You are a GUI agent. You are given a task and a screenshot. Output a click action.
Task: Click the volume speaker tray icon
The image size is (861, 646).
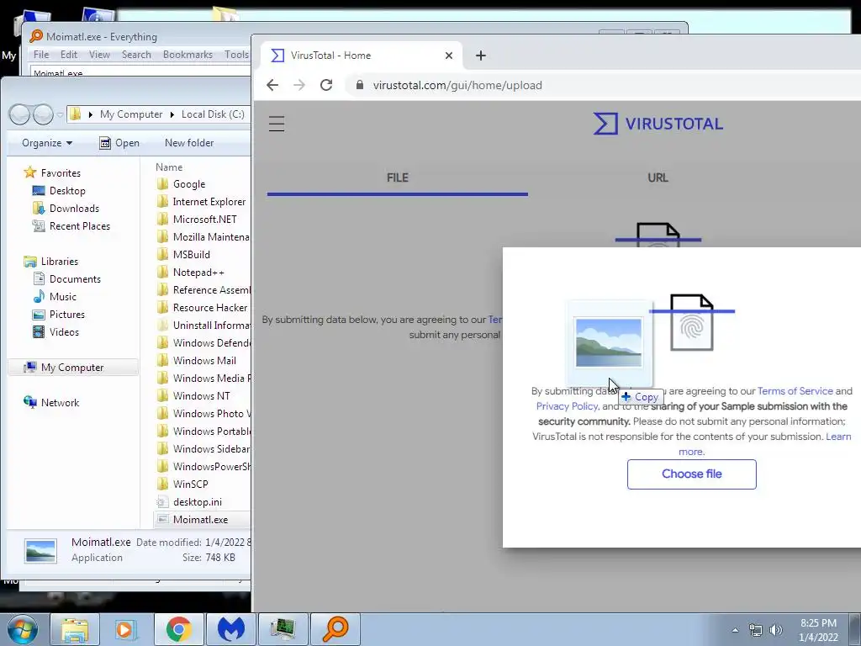[x=775, y=630]
